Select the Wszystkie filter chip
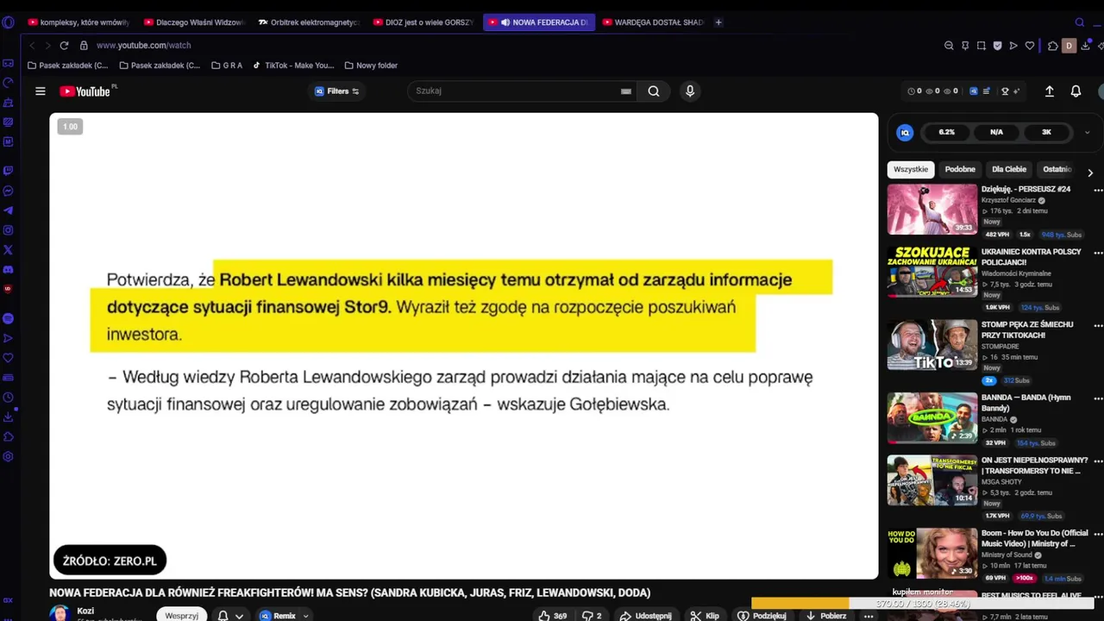The height and width of the screenshot is (621, 1104). pos(911,170)
